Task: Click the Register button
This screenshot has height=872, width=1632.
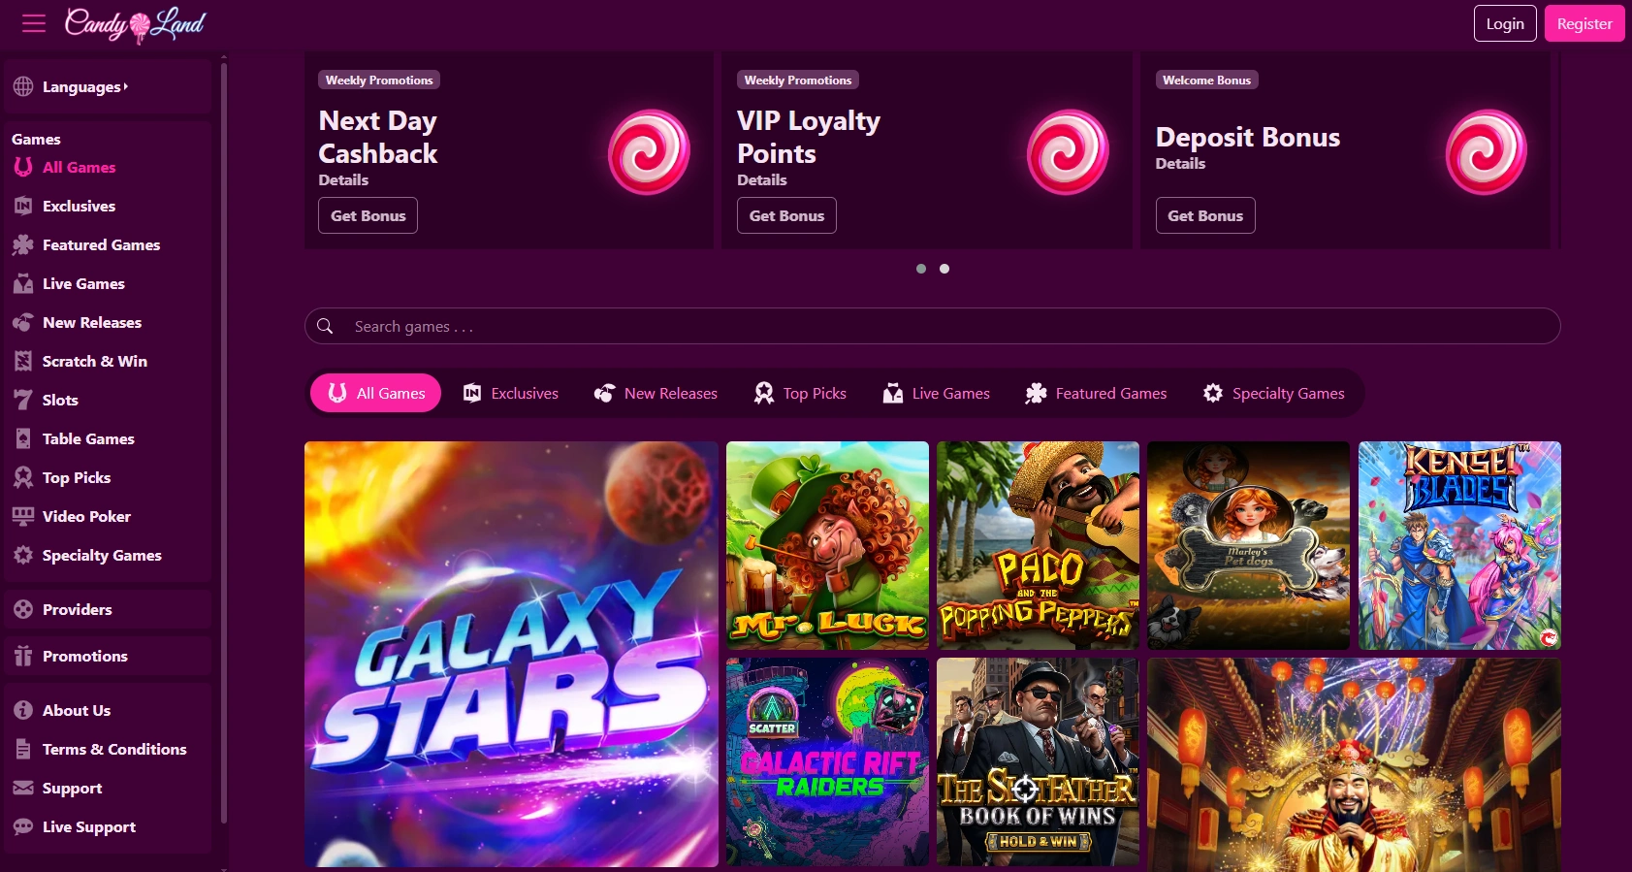Action: click(1584, 24)
